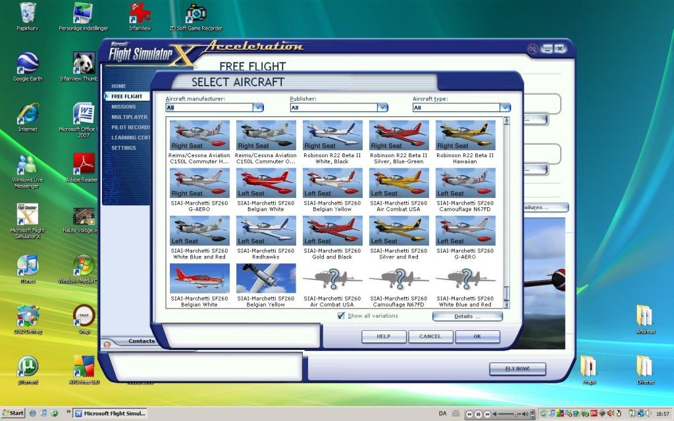Open the Publisher dropdown list
The image size is (674, 421).
(x=382, y=107)
